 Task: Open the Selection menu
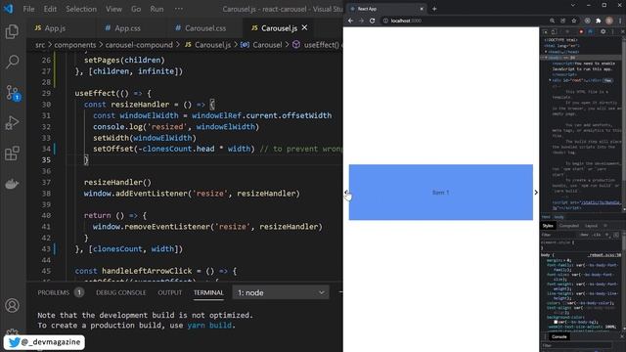click(x=81, y=9)
